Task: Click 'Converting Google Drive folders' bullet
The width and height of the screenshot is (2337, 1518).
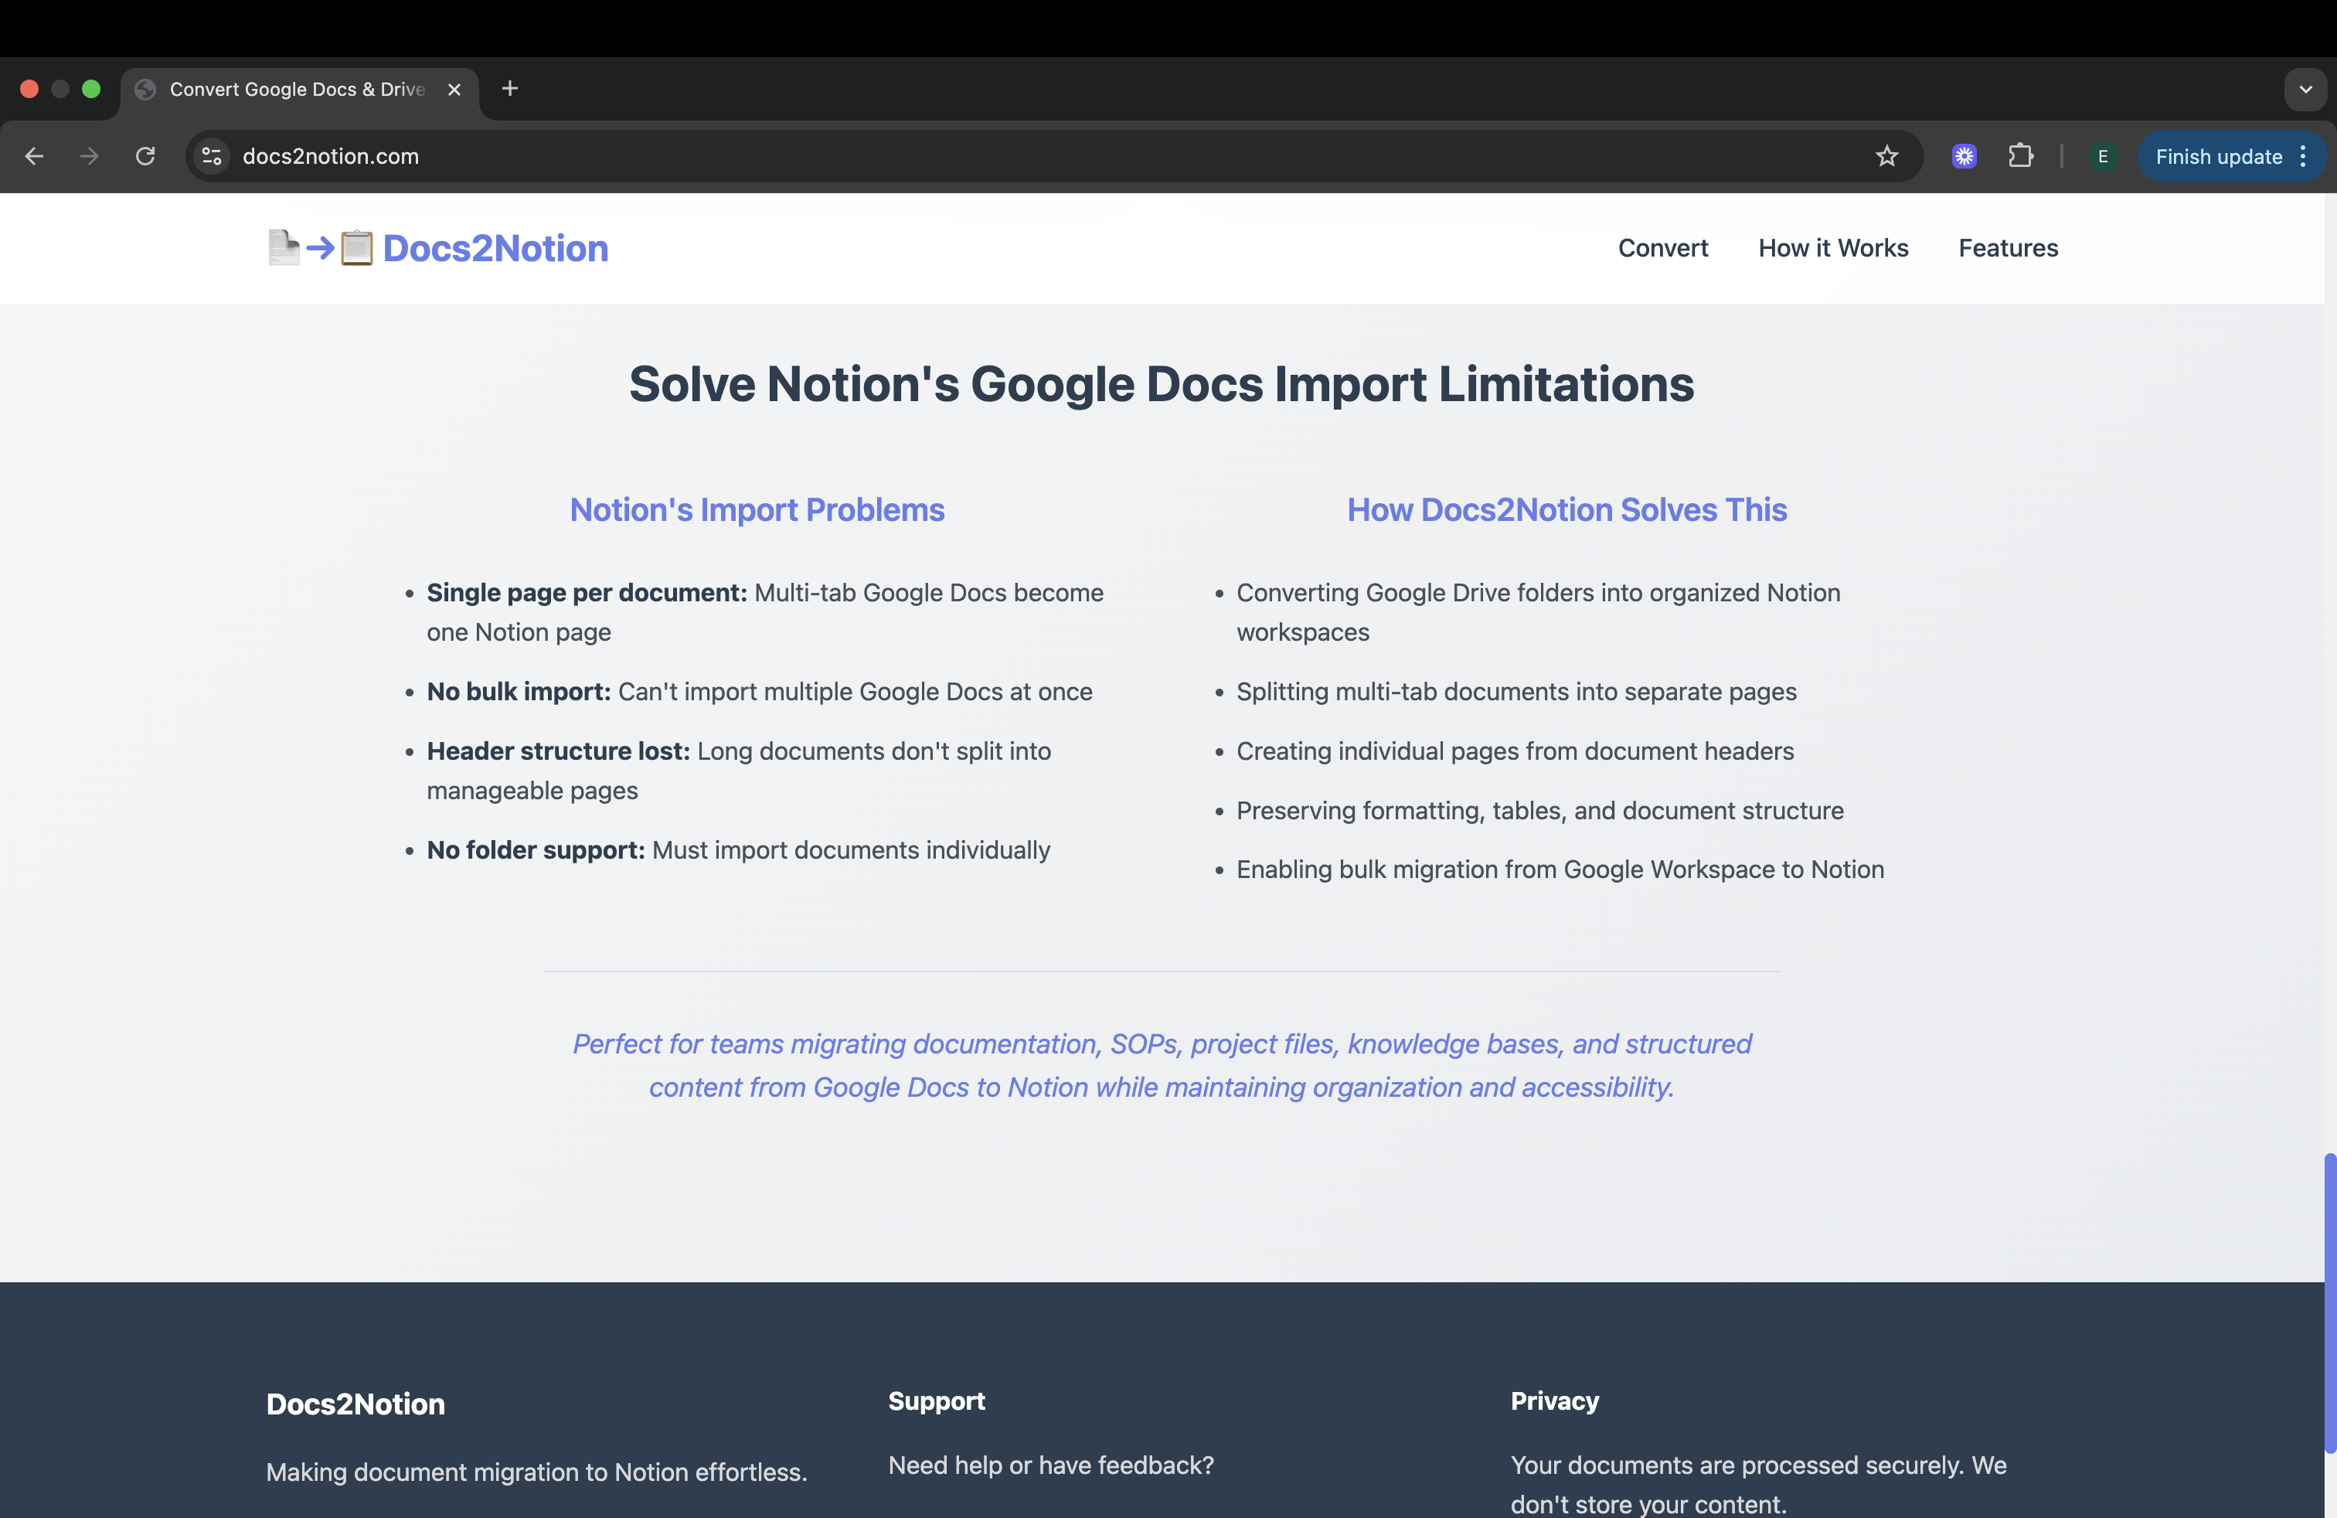Action: click(x=1538, y=613)
